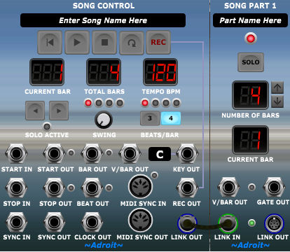Toggle the loop transport button
Image resolution: width=290 pixels, height=252 pixels.
132,43
